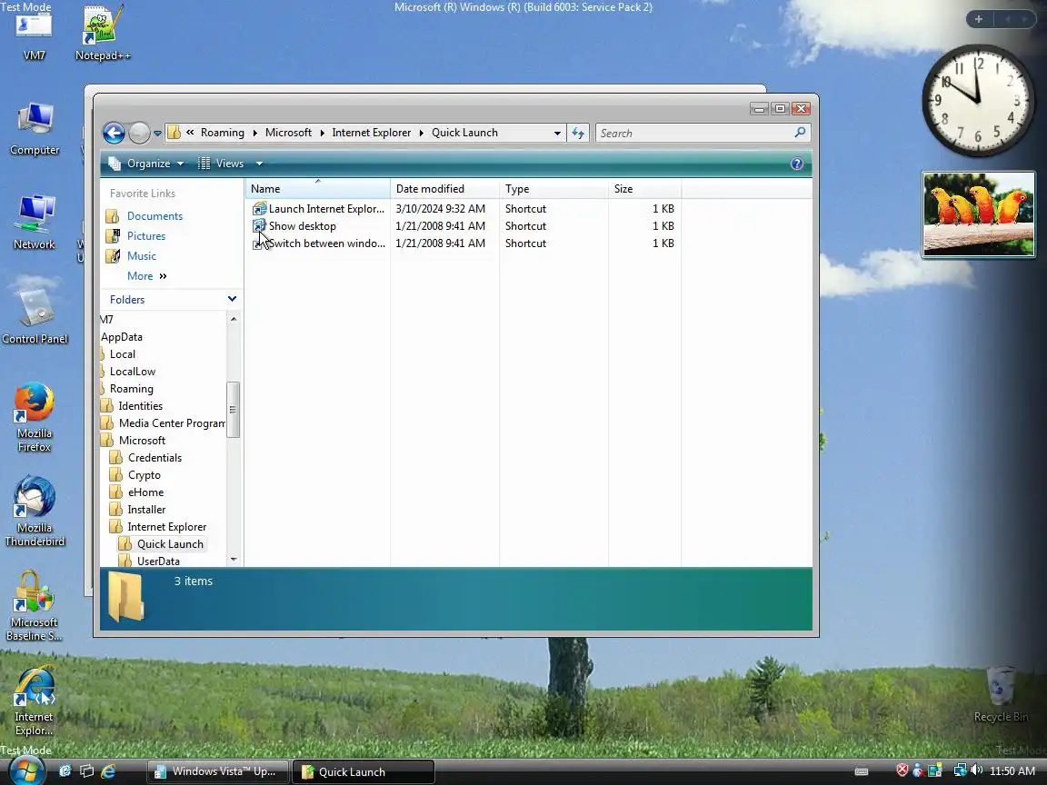Sort by the Date modified column
Screen dimensions: 1047x785
[444, 189]
